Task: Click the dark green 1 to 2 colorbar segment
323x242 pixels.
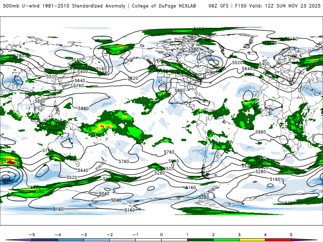Action: click(x=200, y=240)
